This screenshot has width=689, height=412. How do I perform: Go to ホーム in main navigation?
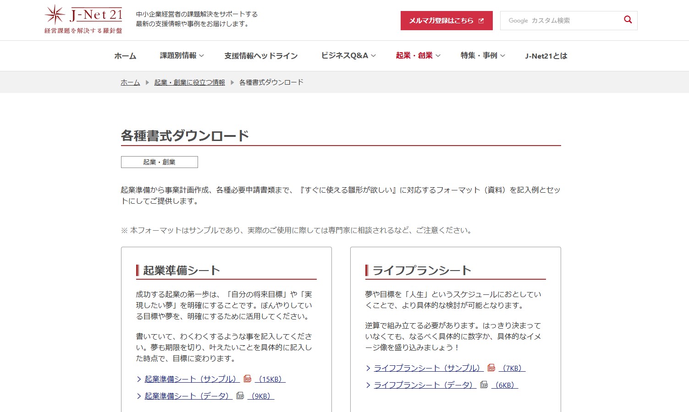[125, 56]
